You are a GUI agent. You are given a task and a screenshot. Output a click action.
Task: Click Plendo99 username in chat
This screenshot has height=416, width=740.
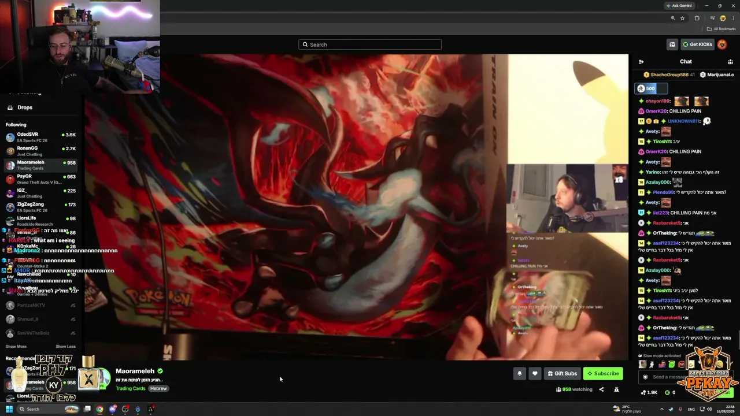[x=664, y=192]
